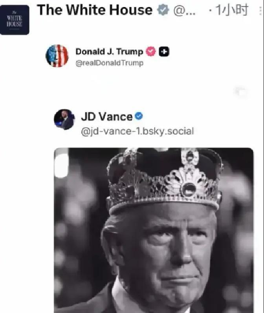Click the @jd-vance-1.bsky.social handle

(137, 131)
